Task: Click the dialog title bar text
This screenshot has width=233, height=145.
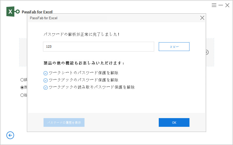Action: point(44,18)
